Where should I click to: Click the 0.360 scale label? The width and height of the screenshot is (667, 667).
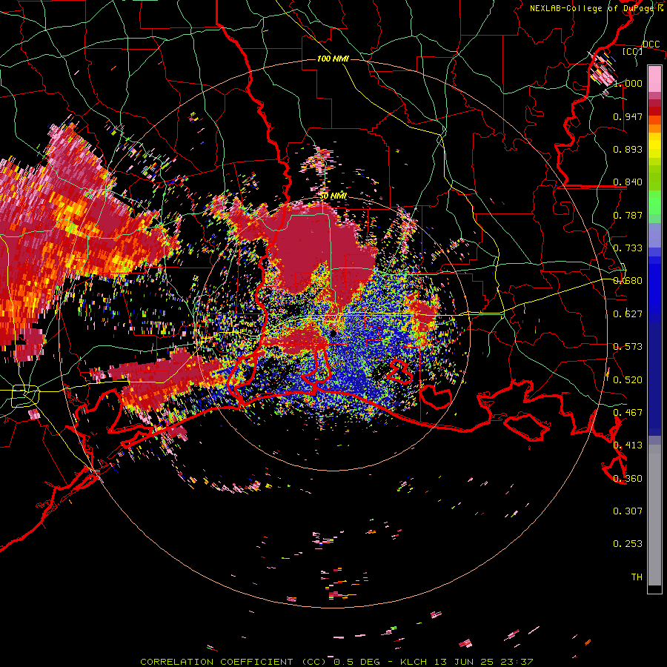628,479
